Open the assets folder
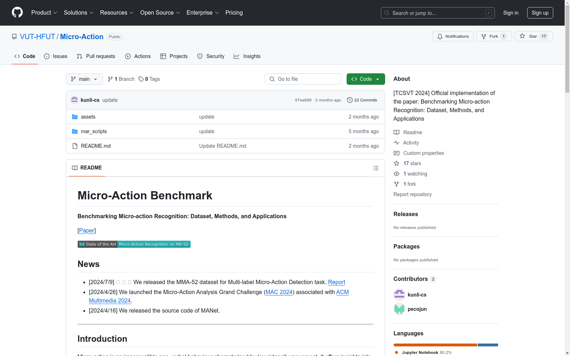This screenshot has height=356, width=570. point(88,117)
